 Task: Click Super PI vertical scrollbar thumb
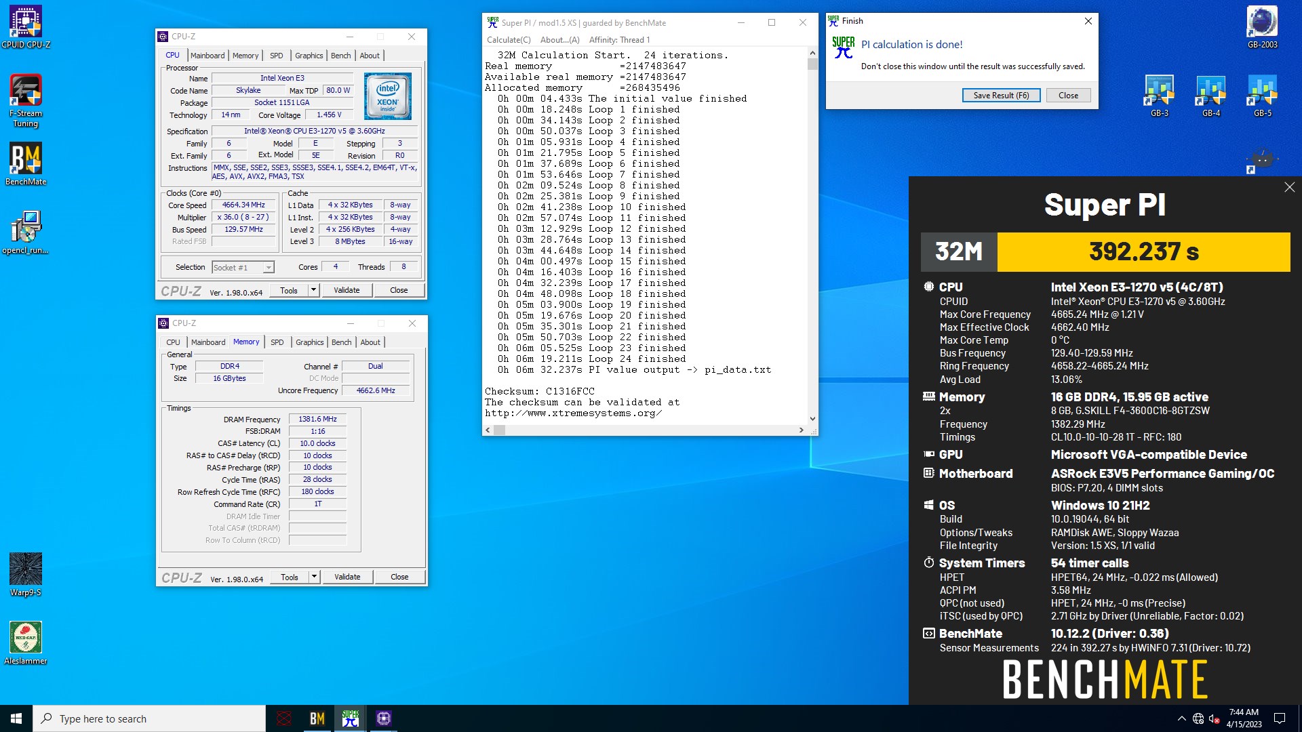(812, 64)
